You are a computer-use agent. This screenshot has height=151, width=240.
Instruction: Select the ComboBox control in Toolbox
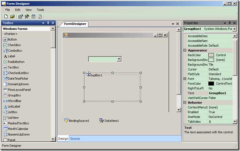pos(13,50)
